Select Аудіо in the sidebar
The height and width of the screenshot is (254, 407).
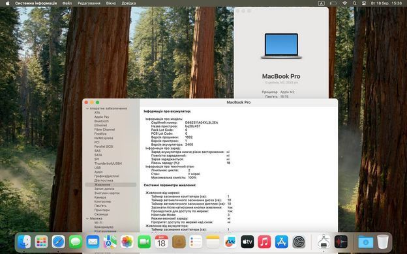tap(98, 172)
